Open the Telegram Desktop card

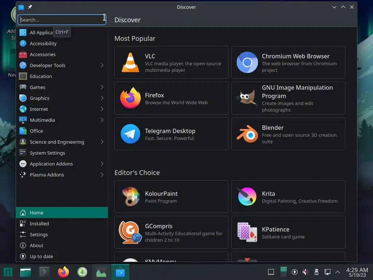click(171, 134)
